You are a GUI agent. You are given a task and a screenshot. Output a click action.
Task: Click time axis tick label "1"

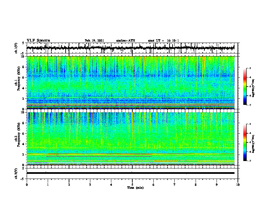click(x=48, y=185)
